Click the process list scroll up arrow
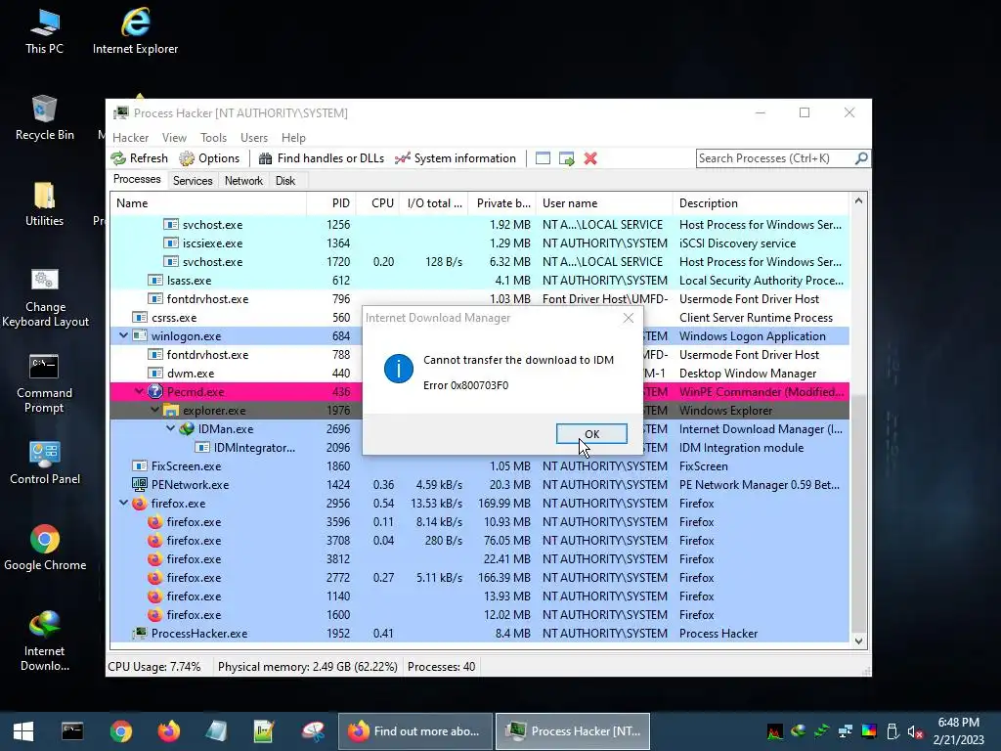Screen dimensions: 1001x751 (x=858, y=201)
